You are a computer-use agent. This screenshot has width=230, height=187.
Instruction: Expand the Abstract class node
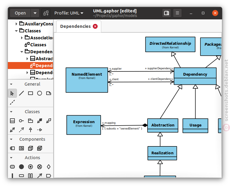point(27,59)
